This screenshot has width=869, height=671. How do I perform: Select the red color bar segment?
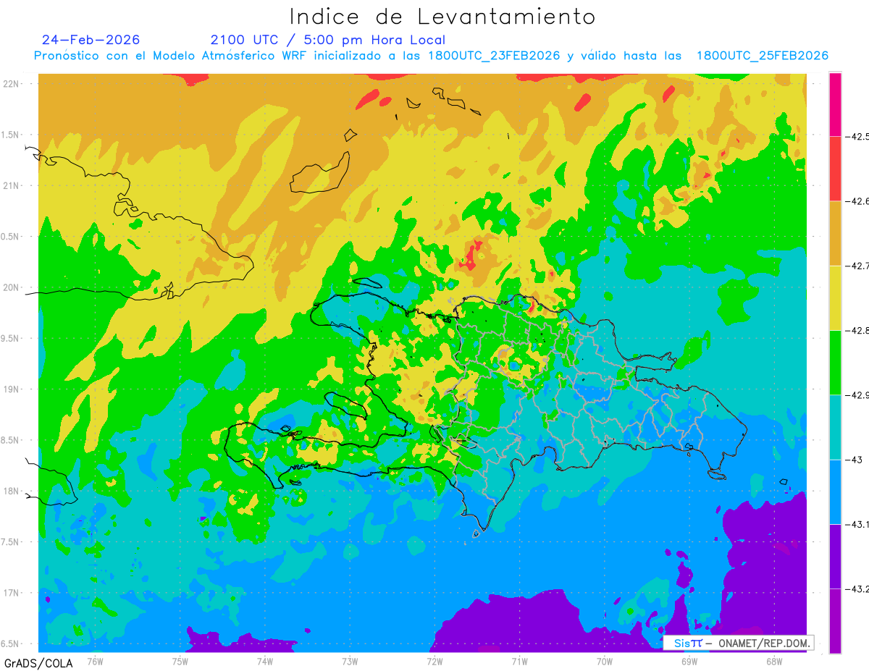point(835,168)
